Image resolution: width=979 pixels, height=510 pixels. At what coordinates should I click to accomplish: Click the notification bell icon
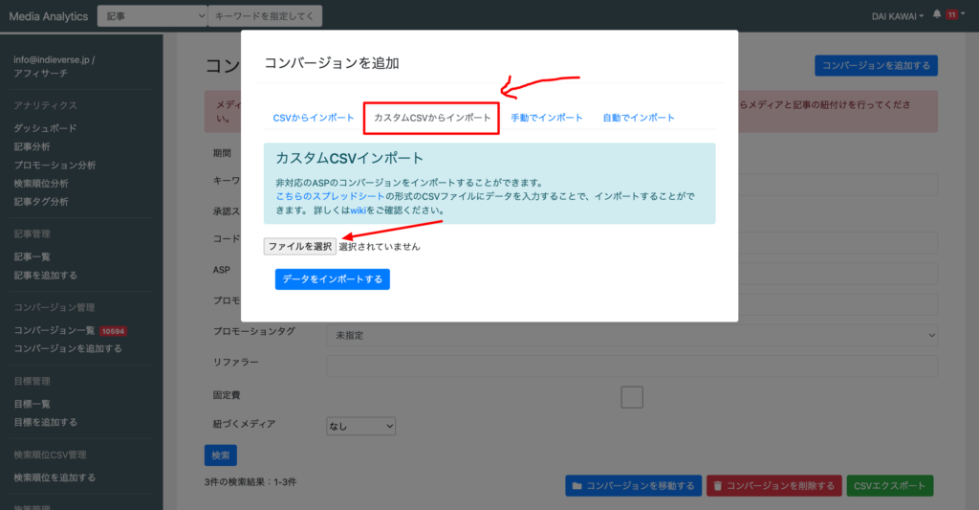point(937,14)
